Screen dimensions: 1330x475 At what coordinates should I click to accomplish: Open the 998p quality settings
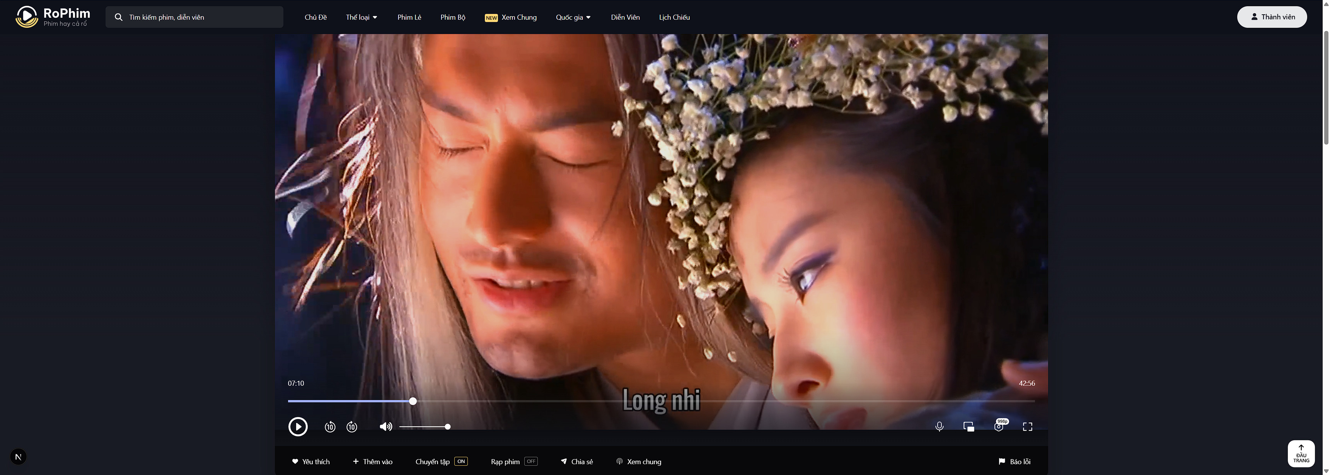tap(999, 426)
